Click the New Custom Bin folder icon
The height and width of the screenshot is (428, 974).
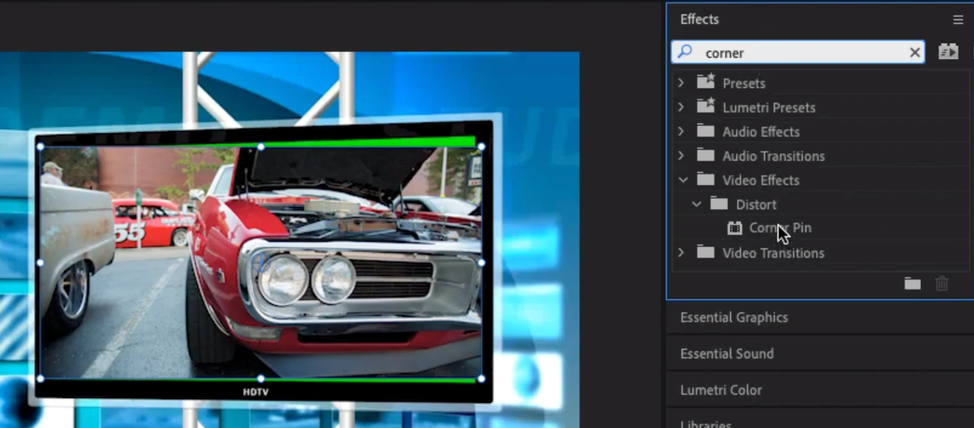click(912, 284)
